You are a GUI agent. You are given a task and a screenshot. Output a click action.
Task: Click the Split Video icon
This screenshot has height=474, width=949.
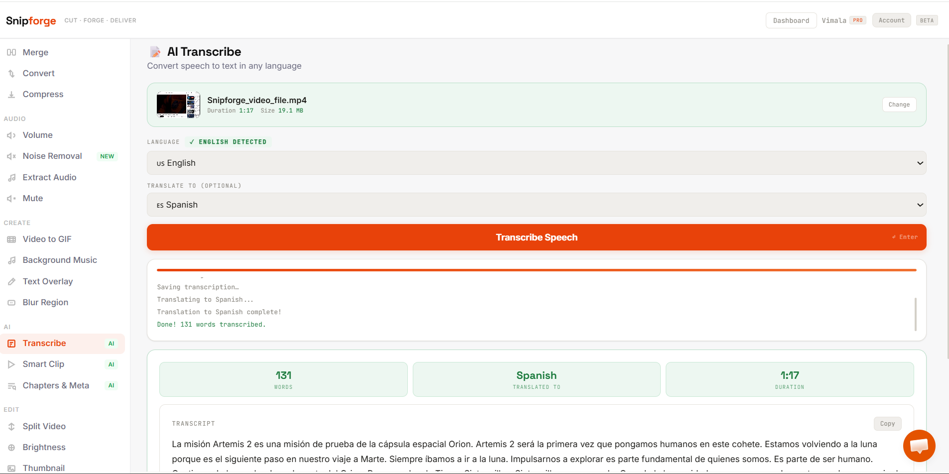click(11, 426)
